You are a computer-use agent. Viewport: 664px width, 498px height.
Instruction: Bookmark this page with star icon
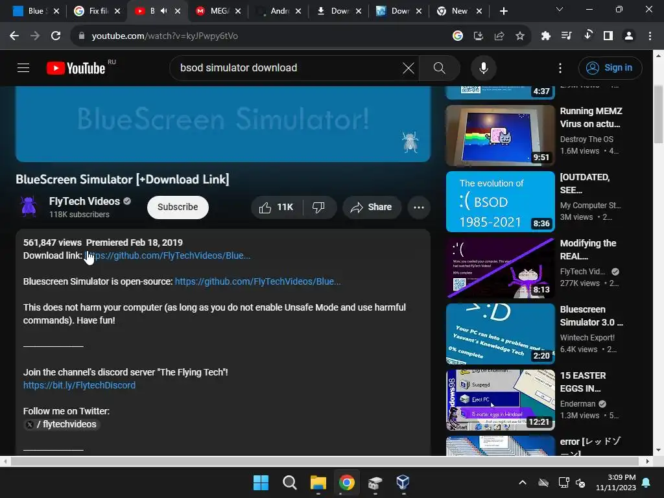point(520,36)
